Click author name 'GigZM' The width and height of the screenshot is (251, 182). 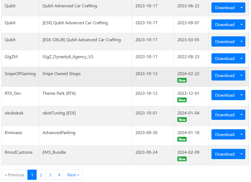point(11,57)
